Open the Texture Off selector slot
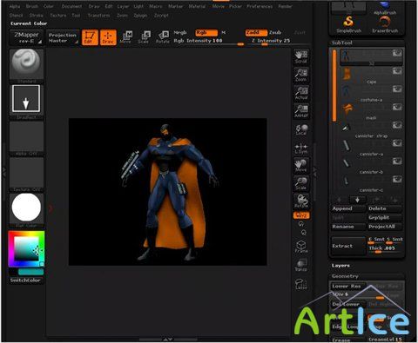Viewport: 418px width, 343px height. click(26, 175)
